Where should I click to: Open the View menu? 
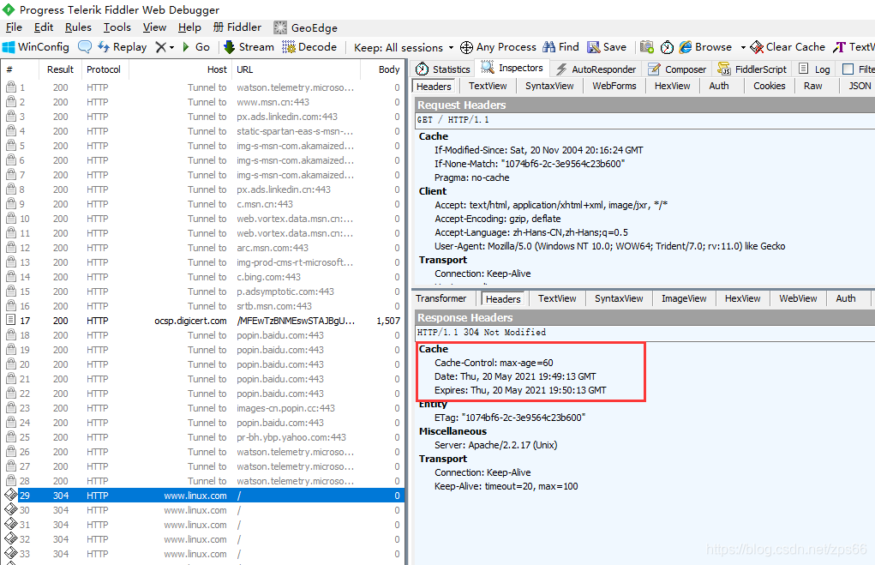click(x=154, y=27)
